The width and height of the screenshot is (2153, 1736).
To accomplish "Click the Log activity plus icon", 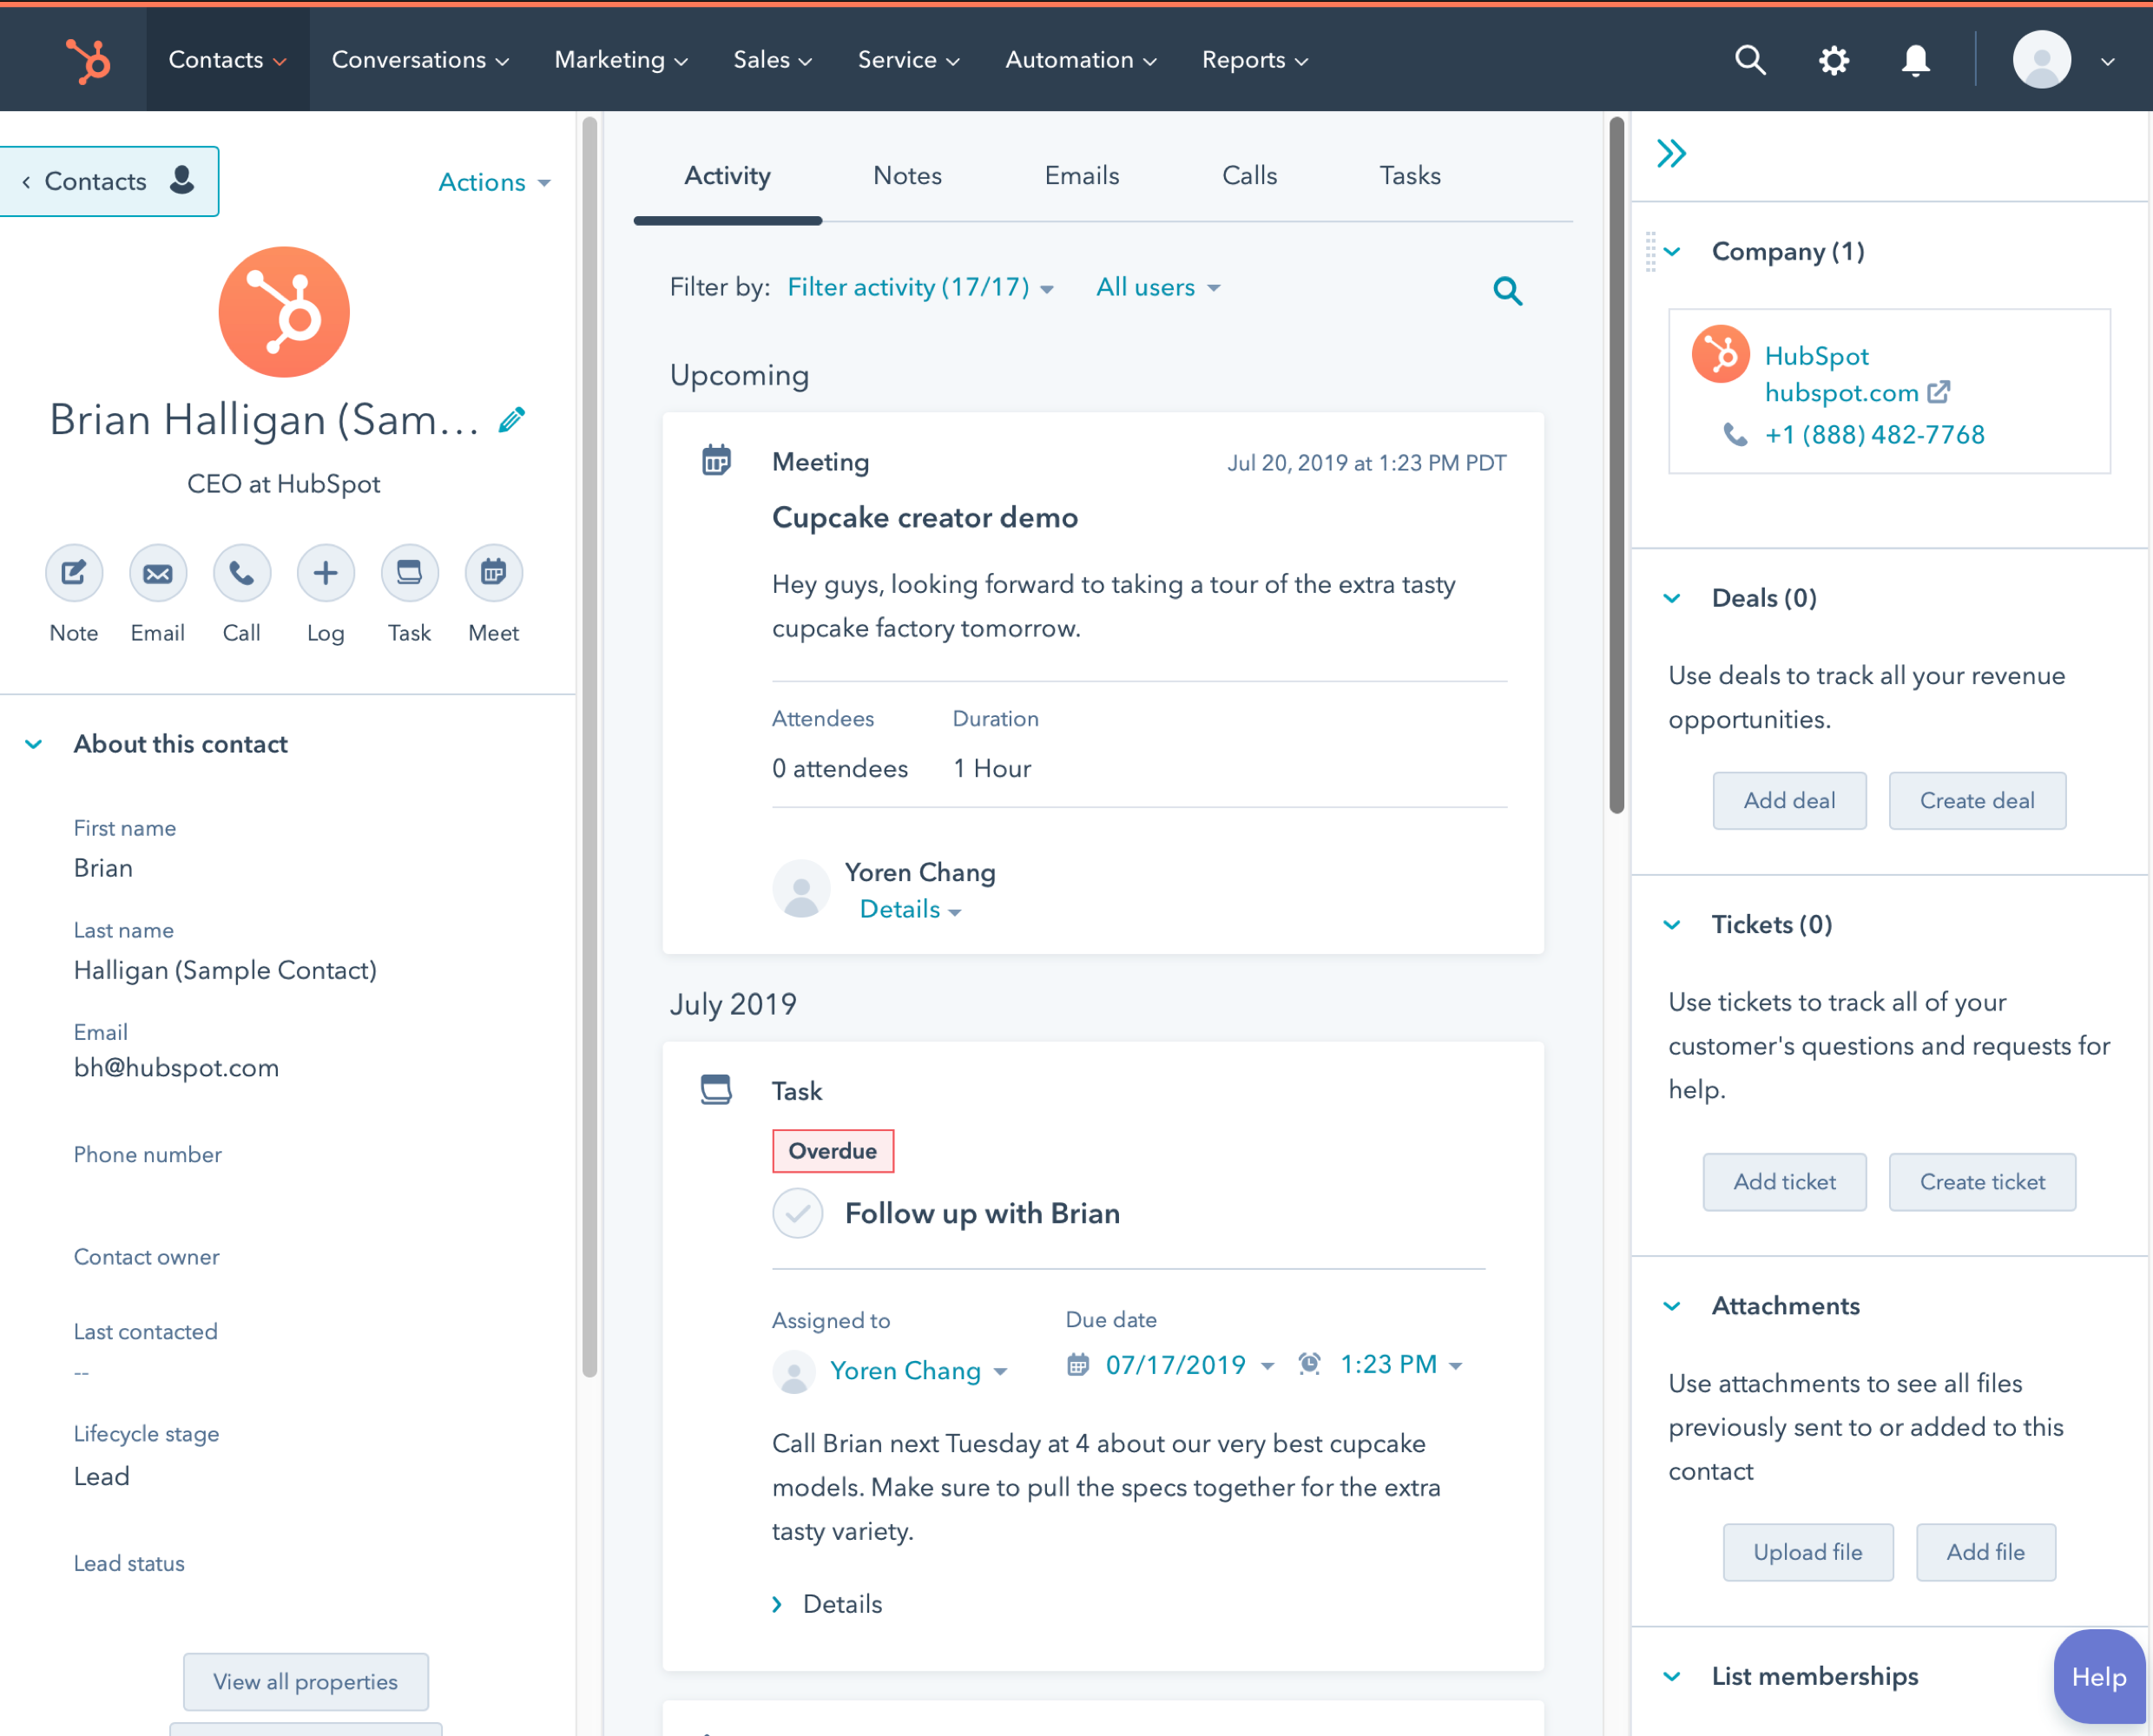I will pos(326,573).
